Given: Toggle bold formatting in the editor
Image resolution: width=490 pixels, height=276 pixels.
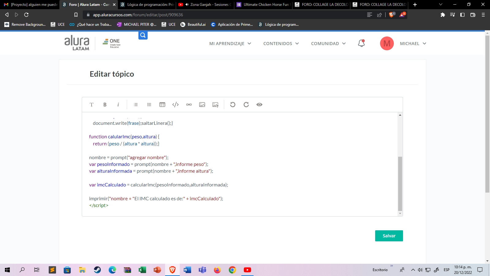Looking at the screenshot, I should [105, 105].
